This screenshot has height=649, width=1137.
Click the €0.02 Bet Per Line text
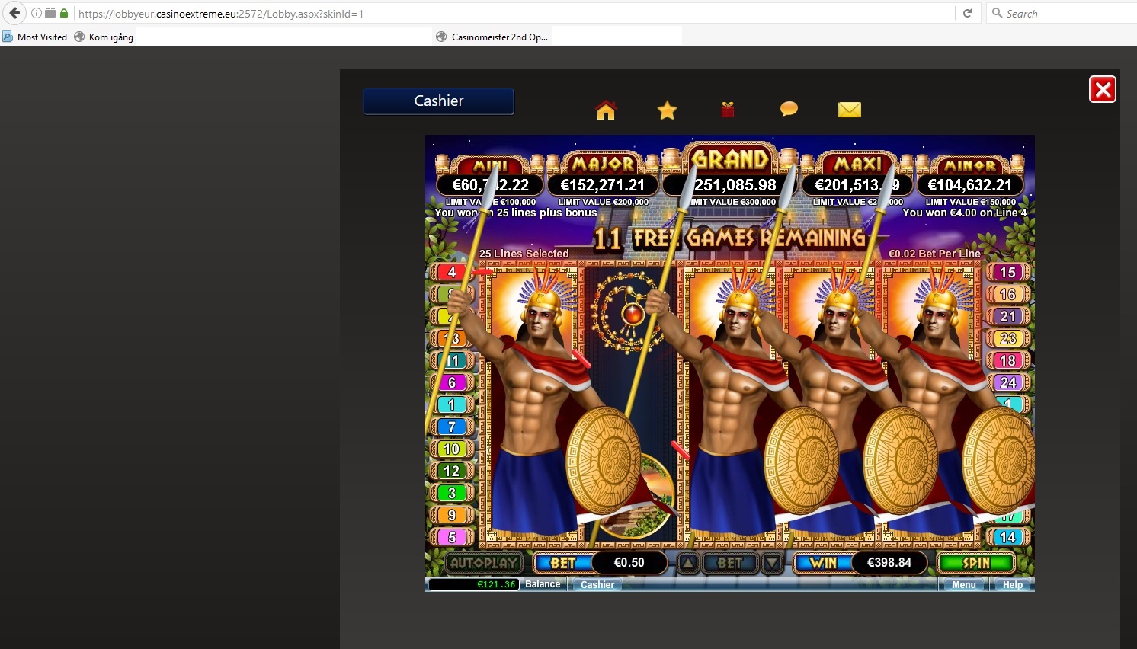(934, 254)
